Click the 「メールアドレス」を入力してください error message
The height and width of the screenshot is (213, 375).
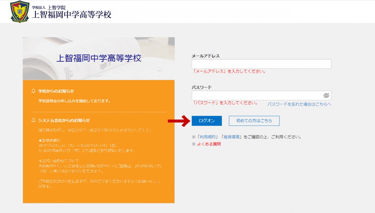[229, 71]
